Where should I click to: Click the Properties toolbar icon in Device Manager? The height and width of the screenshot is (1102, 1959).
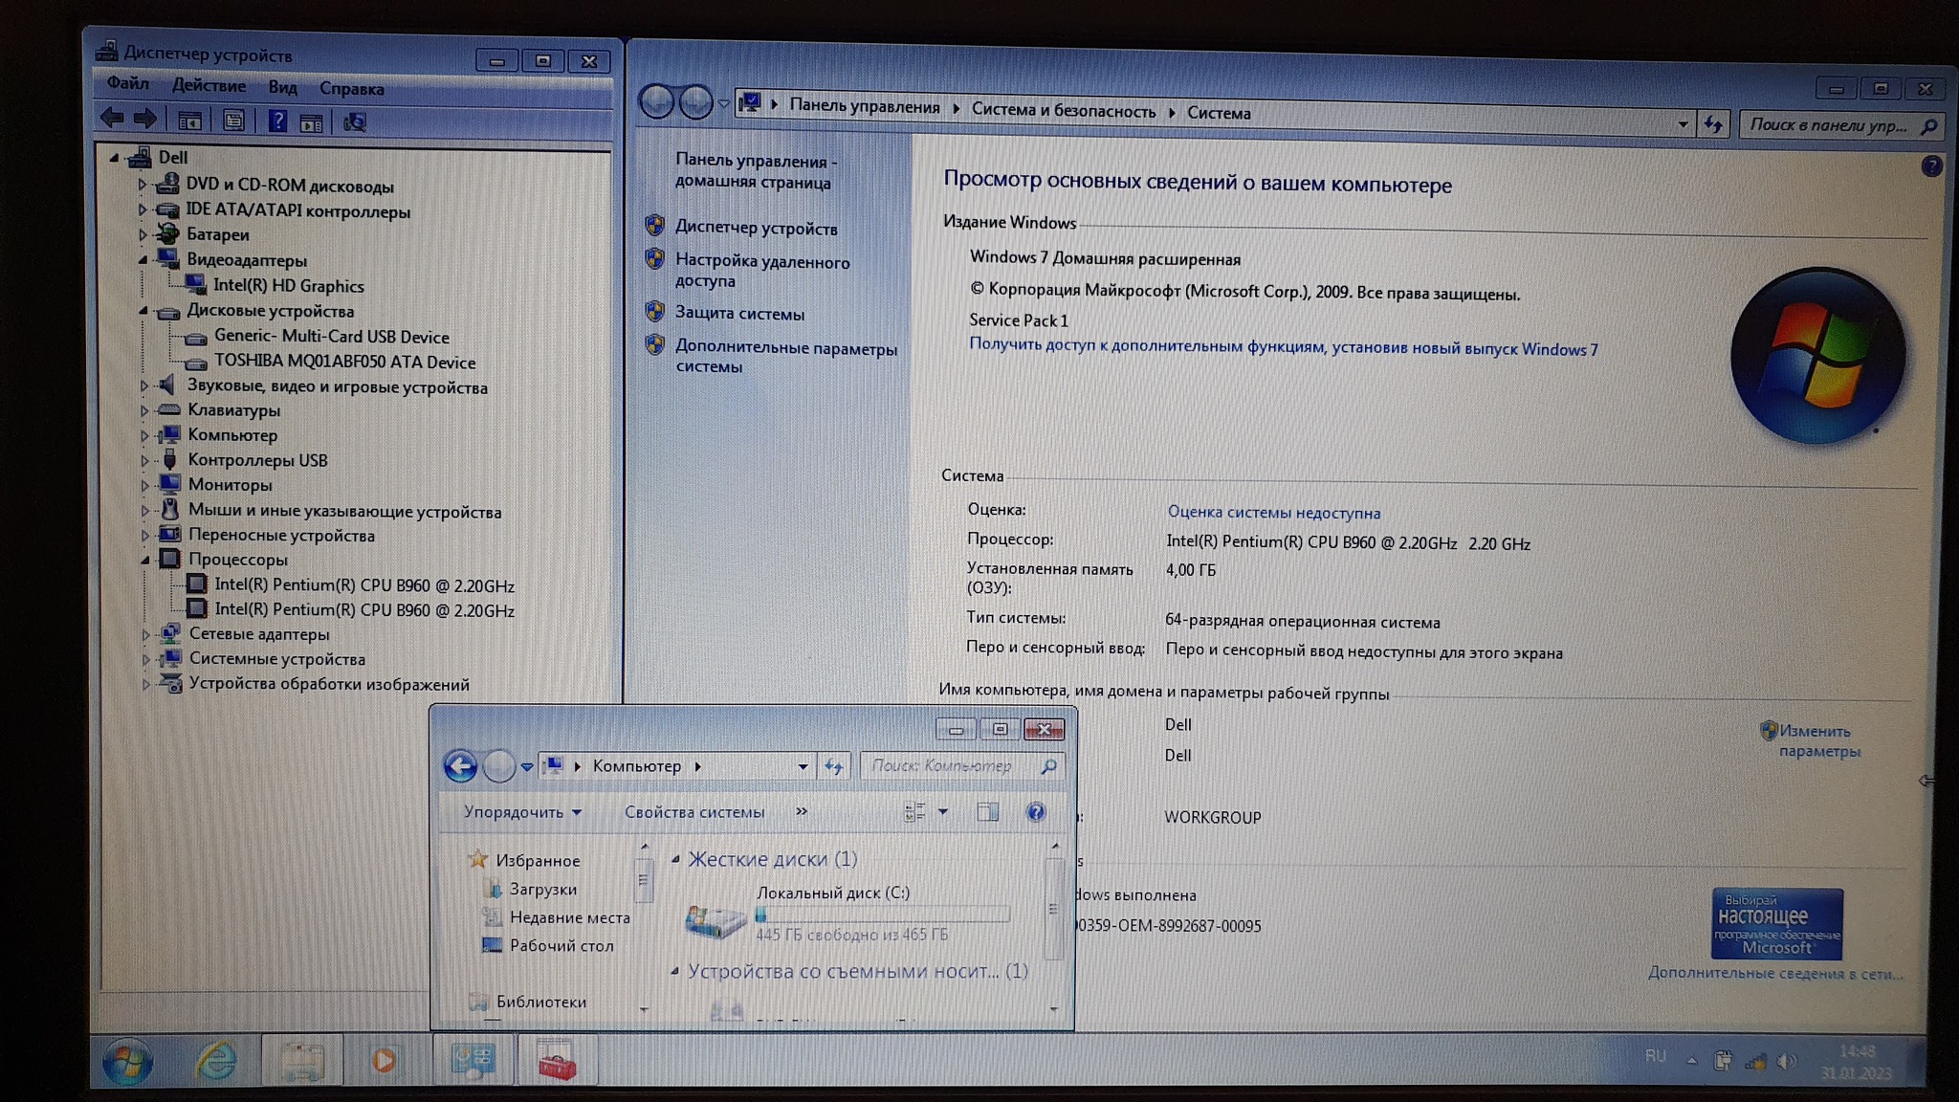(233, 121)
